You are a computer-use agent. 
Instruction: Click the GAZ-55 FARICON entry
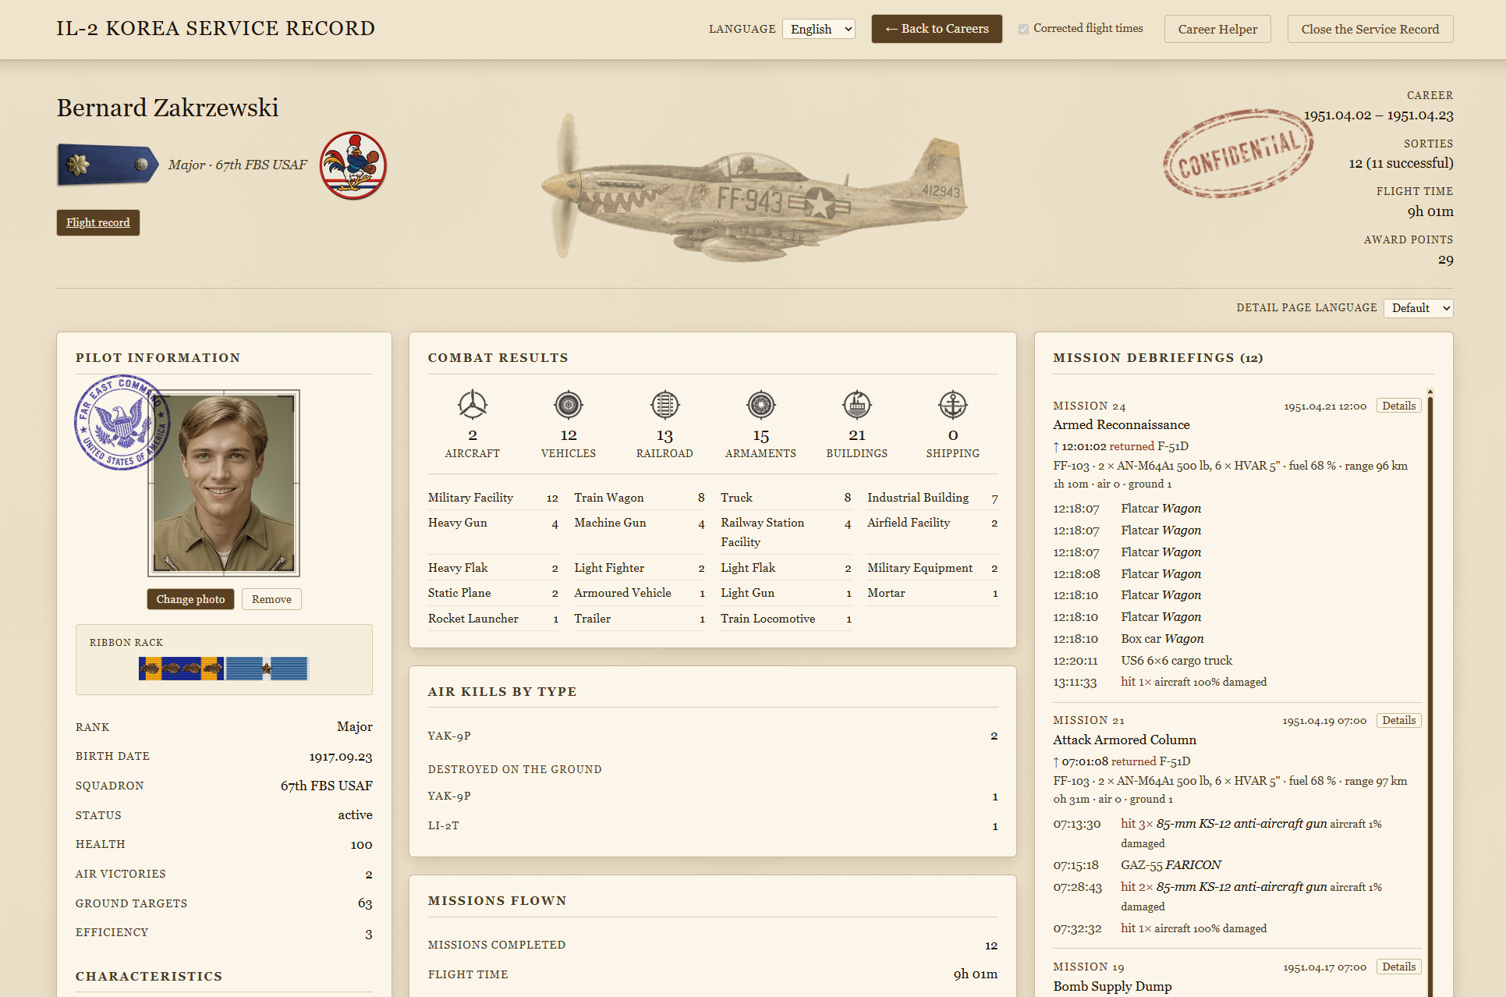tap(1171, 865)
